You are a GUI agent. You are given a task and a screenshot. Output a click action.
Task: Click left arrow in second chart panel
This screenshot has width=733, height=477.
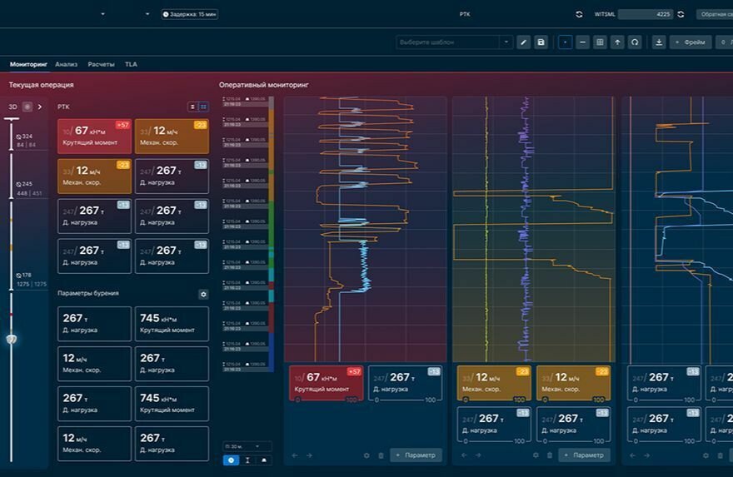[x=464, y=455]
